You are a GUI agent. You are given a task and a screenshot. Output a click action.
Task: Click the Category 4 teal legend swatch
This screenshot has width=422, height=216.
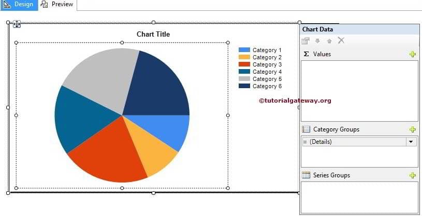click(x=244, y=72)
